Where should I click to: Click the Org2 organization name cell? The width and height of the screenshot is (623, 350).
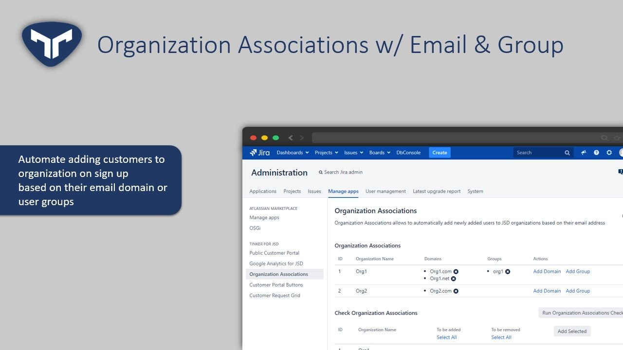(x=361, y=291)
